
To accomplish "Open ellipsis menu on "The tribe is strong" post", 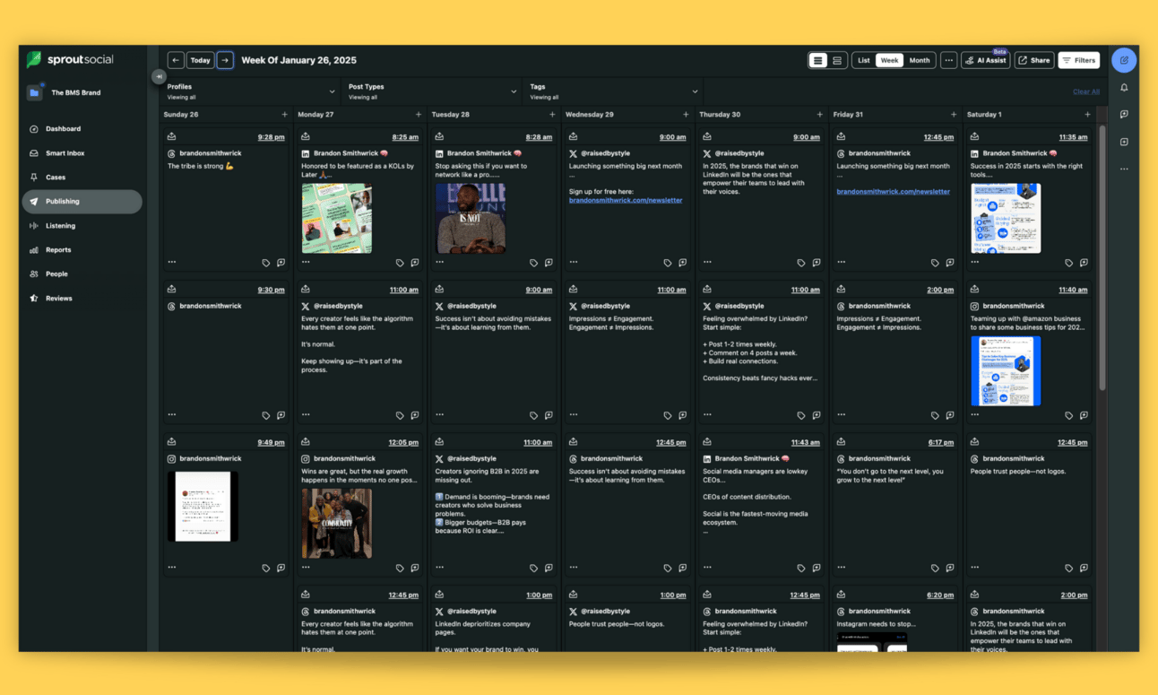I will [172, 262].
